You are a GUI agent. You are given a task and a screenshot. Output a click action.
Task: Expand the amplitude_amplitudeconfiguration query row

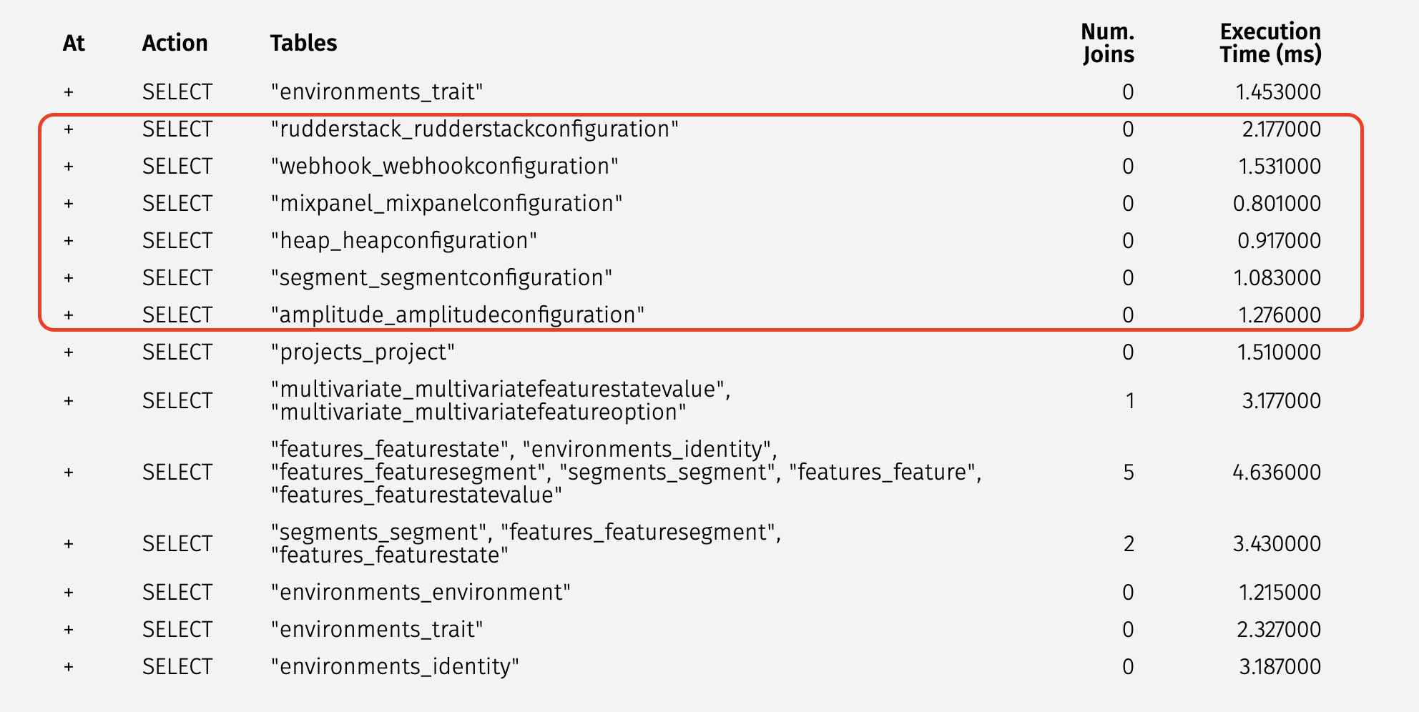click(x=69, y=315)
